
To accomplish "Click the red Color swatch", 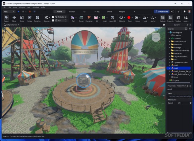I will (129, 17).
